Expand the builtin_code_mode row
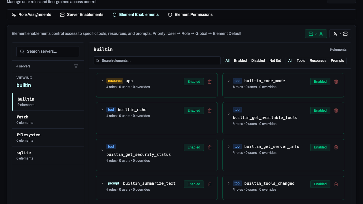The image size is (363, 204). (x=229, y=81)
